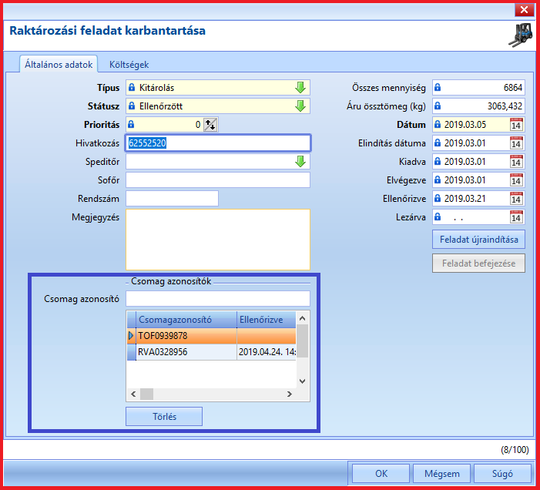The width and height of the screenshot is (540, 490).
Task: Click the Törlés button
Action: [164, 417]
